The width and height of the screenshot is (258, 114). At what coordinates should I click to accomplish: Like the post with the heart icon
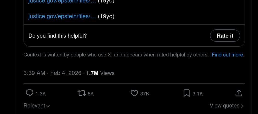[x=134, y=93]
